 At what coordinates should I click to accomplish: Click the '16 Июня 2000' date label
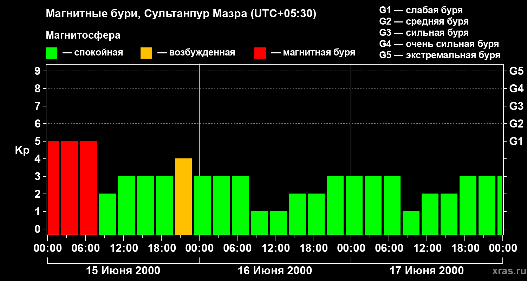pos(275,271)
